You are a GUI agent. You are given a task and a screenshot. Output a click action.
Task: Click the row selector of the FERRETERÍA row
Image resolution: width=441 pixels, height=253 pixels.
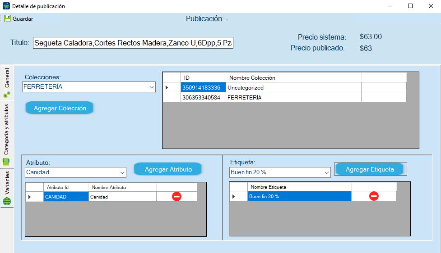click(x=172, y=97)
